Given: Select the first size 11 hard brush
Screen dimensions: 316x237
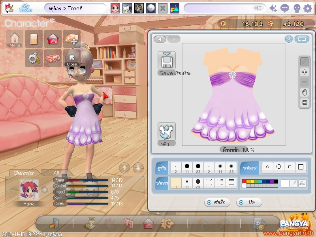Looking at the screenshot, I should tap(187, 167).
